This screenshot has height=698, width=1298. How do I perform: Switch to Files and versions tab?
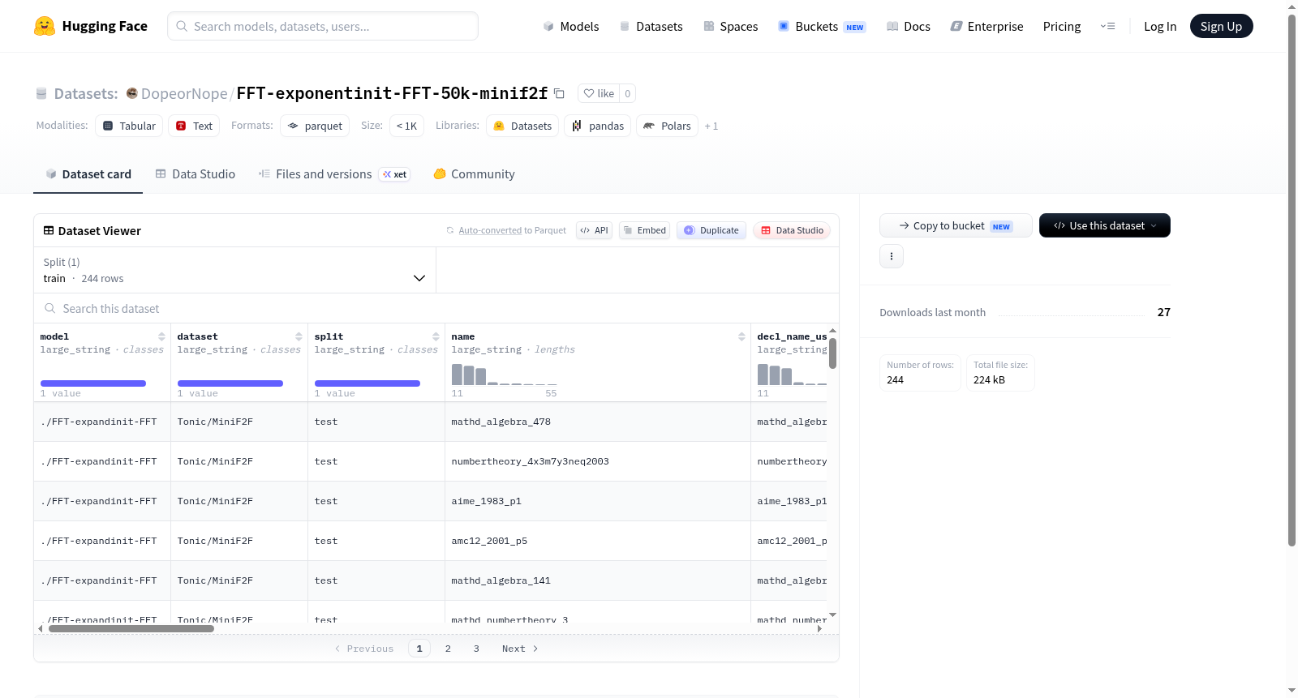[x=334, y=173]
